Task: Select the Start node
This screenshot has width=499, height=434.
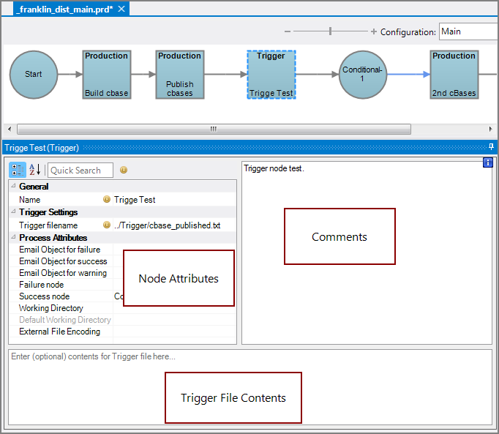Action: click(x=34, y=75)
